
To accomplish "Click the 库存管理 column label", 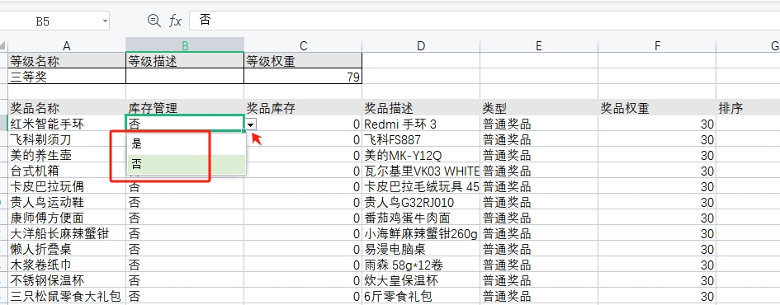I will click(x=185, y=108).
